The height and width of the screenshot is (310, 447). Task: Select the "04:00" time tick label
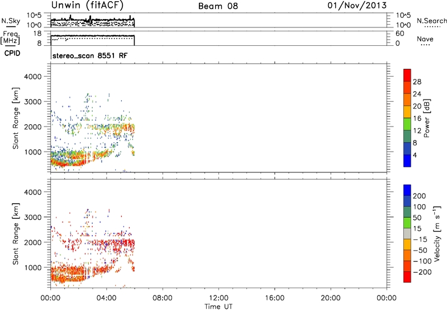coord(106,298)
